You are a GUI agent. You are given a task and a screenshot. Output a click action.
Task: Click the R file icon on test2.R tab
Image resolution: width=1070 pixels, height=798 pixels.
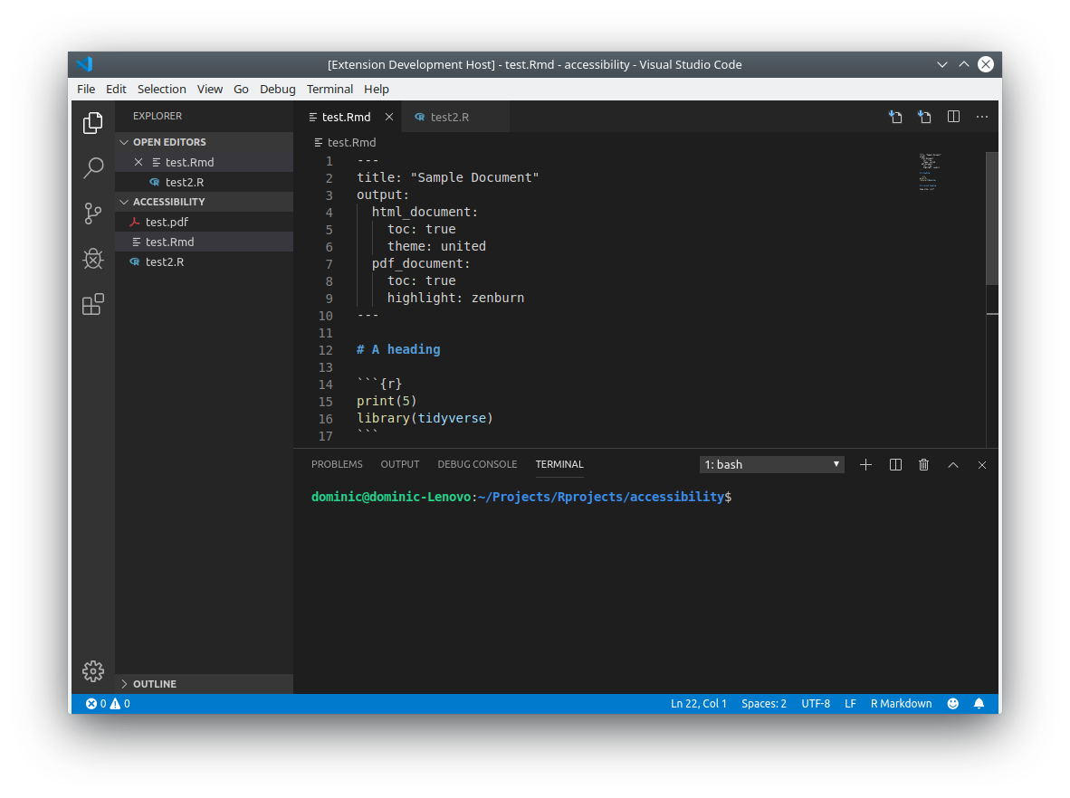pyautogui.click(x=420, y=117)
